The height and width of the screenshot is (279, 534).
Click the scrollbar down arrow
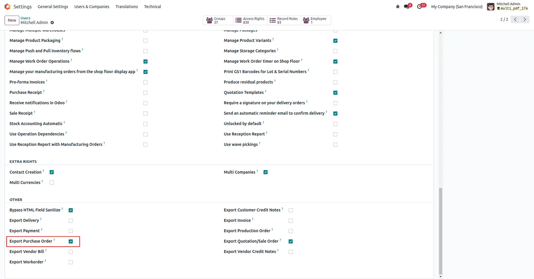tap(440, 277)
